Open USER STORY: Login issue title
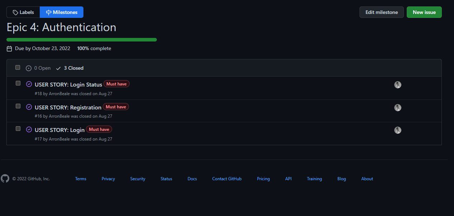The image size is (454, 216). coord(60,130)
